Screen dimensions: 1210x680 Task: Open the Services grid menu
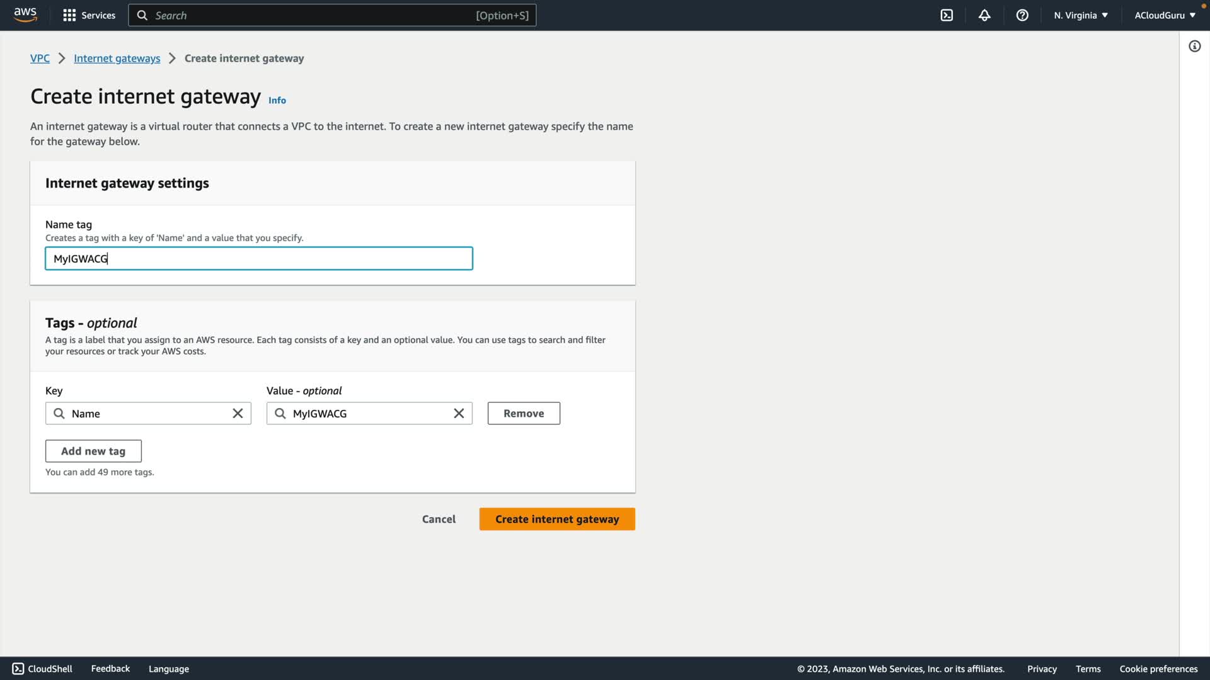[x=89, y=15]
